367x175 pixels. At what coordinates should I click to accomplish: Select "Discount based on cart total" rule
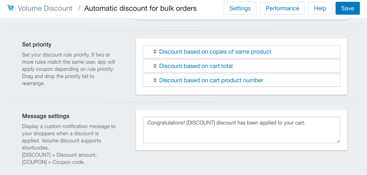tap(196, 66)
